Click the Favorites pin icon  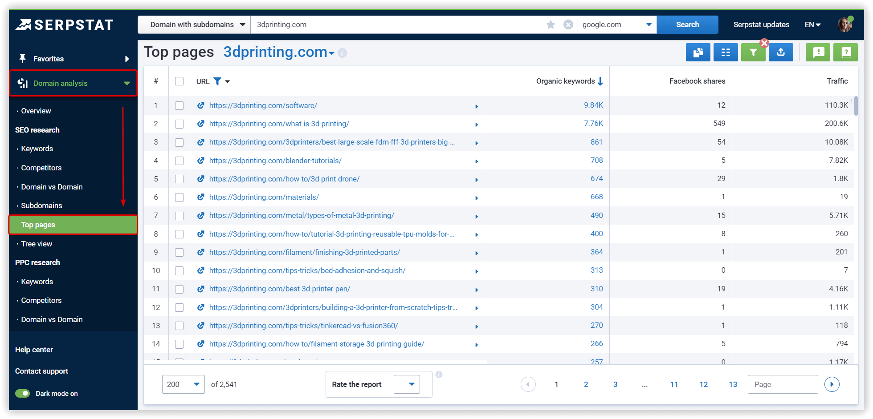pos(22,59)
